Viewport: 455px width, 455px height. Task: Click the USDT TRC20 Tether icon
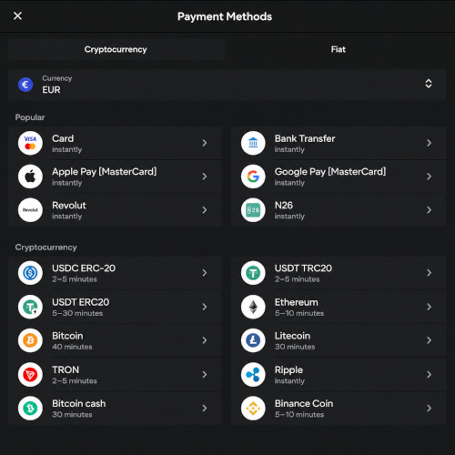[x=253, y=273]
